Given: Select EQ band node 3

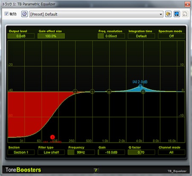Looking at the screenshot, I should 92,92.
